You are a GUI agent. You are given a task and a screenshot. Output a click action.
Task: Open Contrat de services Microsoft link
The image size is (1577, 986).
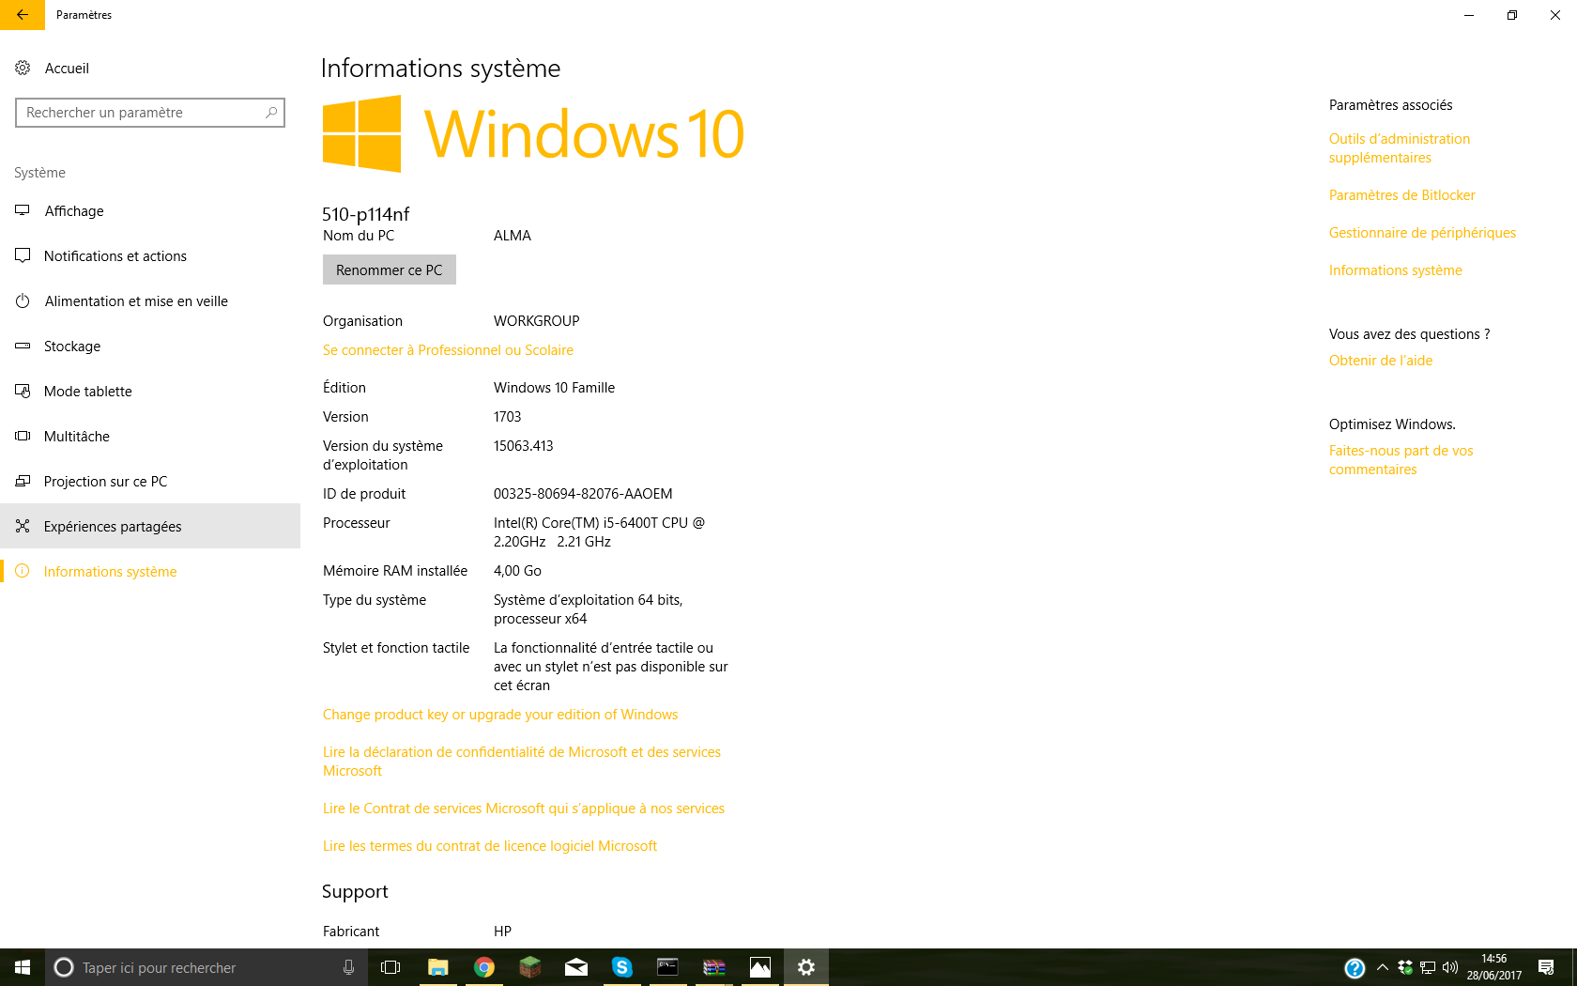[524, 809]
